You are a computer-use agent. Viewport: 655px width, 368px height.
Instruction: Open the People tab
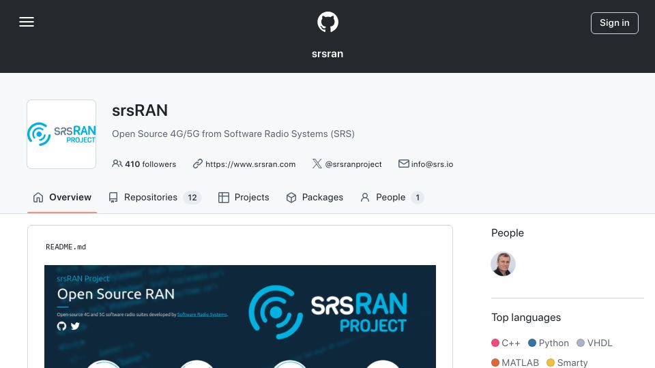(392, 198)
